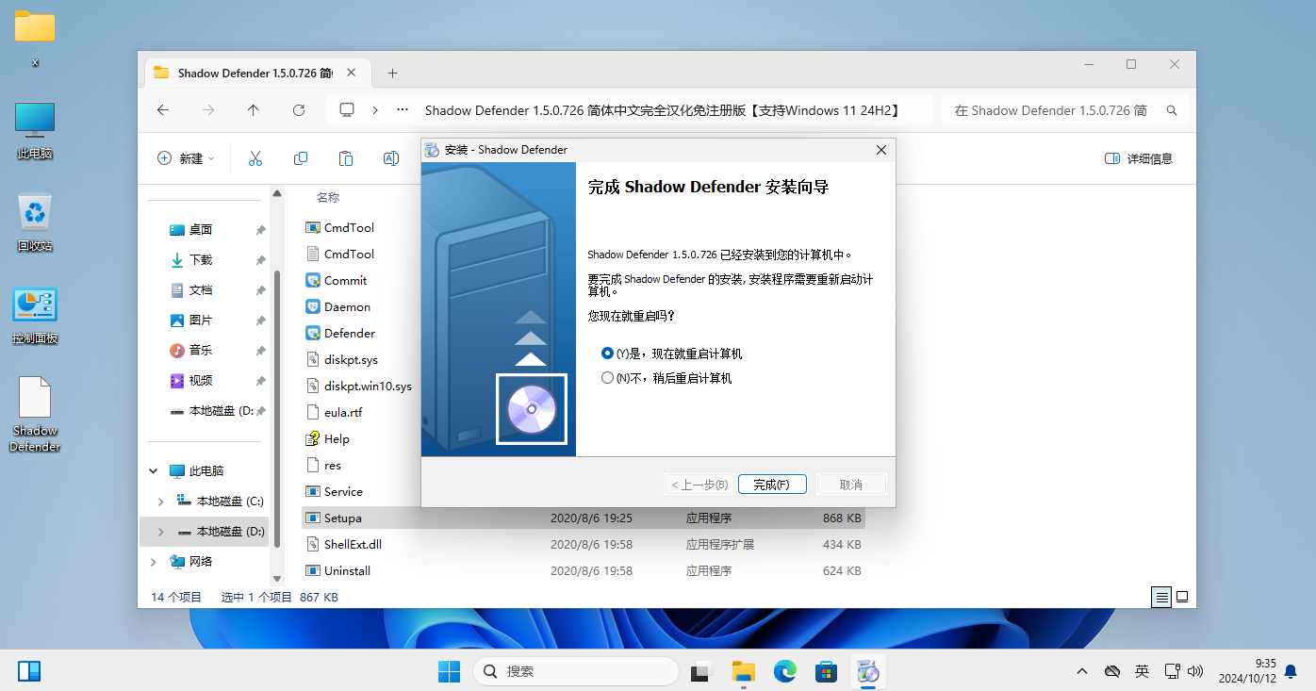
Task: Refresh the Explorer folder view
Action: pos(299,110)
